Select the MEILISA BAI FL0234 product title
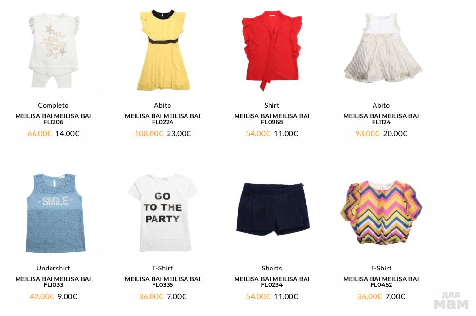The width and height of the screenshot is (476, 316). (272, 282)
